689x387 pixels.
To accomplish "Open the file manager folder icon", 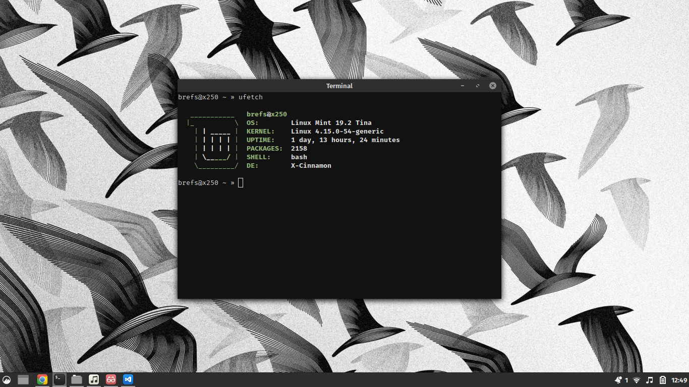I will coord(77,379).
